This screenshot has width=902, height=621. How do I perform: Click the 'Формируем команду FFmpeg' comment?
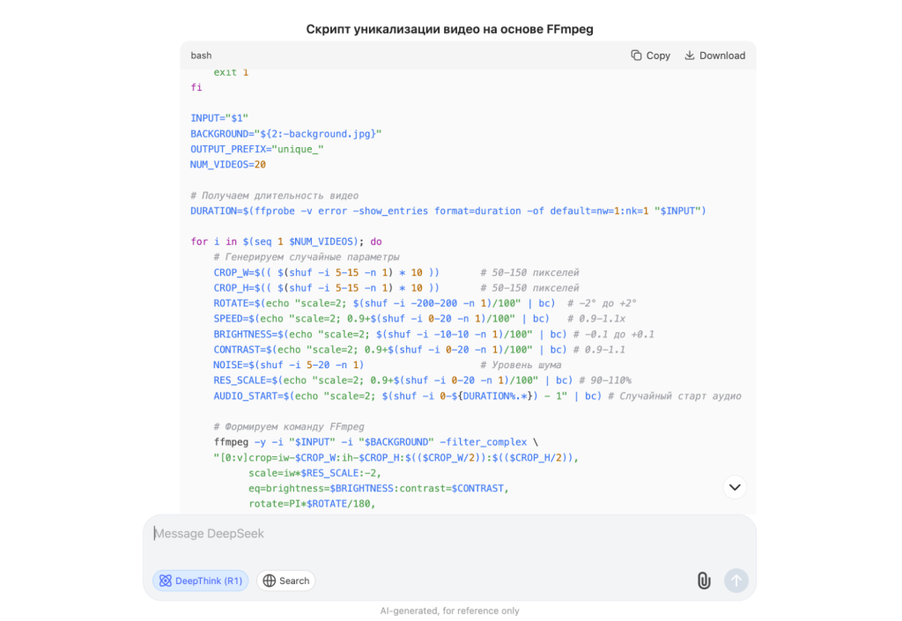289,426
